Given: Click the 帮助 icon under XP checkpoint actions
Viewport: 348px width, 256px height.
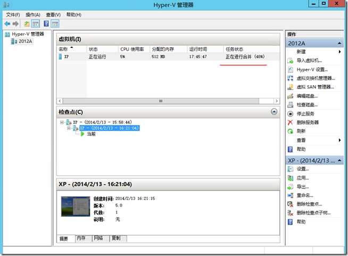Looking at the screenshot, I should (291, 222).
